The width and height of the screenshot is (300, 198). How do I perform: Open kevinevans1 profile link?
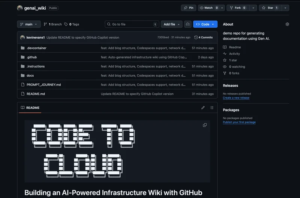pos(36,37)
